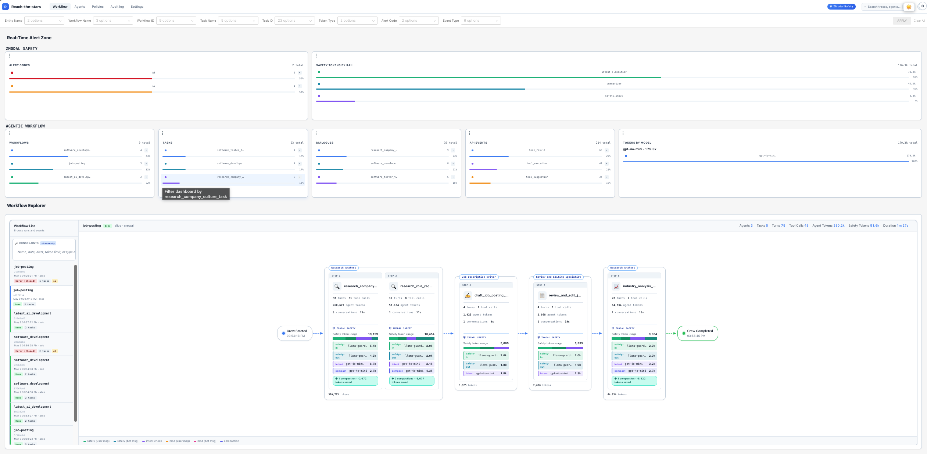Click the Job Description Writer agent label

pos(479,277)
